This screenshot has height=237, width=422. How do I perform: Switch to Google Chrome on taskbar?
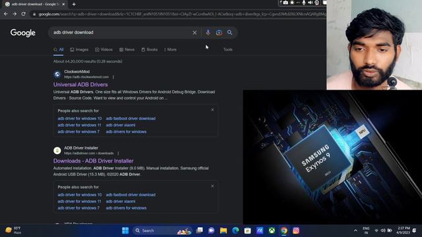coord(284,230)
